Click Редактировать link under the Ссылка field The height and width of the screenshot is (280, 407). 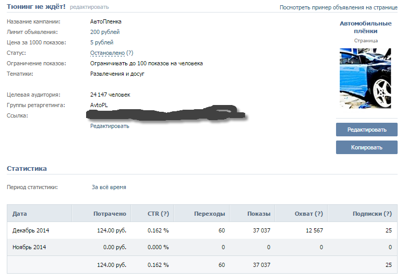click(x=110, y=126)
